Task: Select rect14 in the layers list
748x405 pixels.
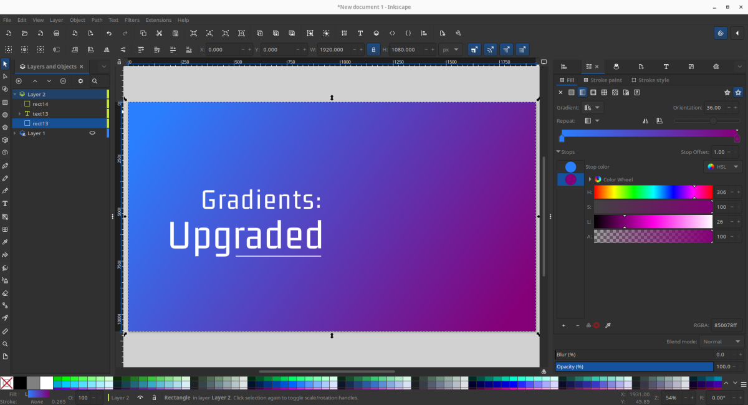Action: click(41, 104)
